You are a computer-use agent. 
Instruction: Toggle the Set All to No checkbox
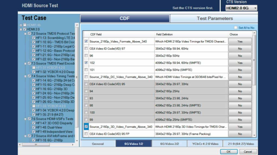click(x=236, y=28)
